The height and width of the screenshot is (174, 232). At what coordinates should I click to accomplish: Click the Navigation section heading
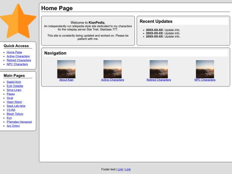tap(55, 53)
